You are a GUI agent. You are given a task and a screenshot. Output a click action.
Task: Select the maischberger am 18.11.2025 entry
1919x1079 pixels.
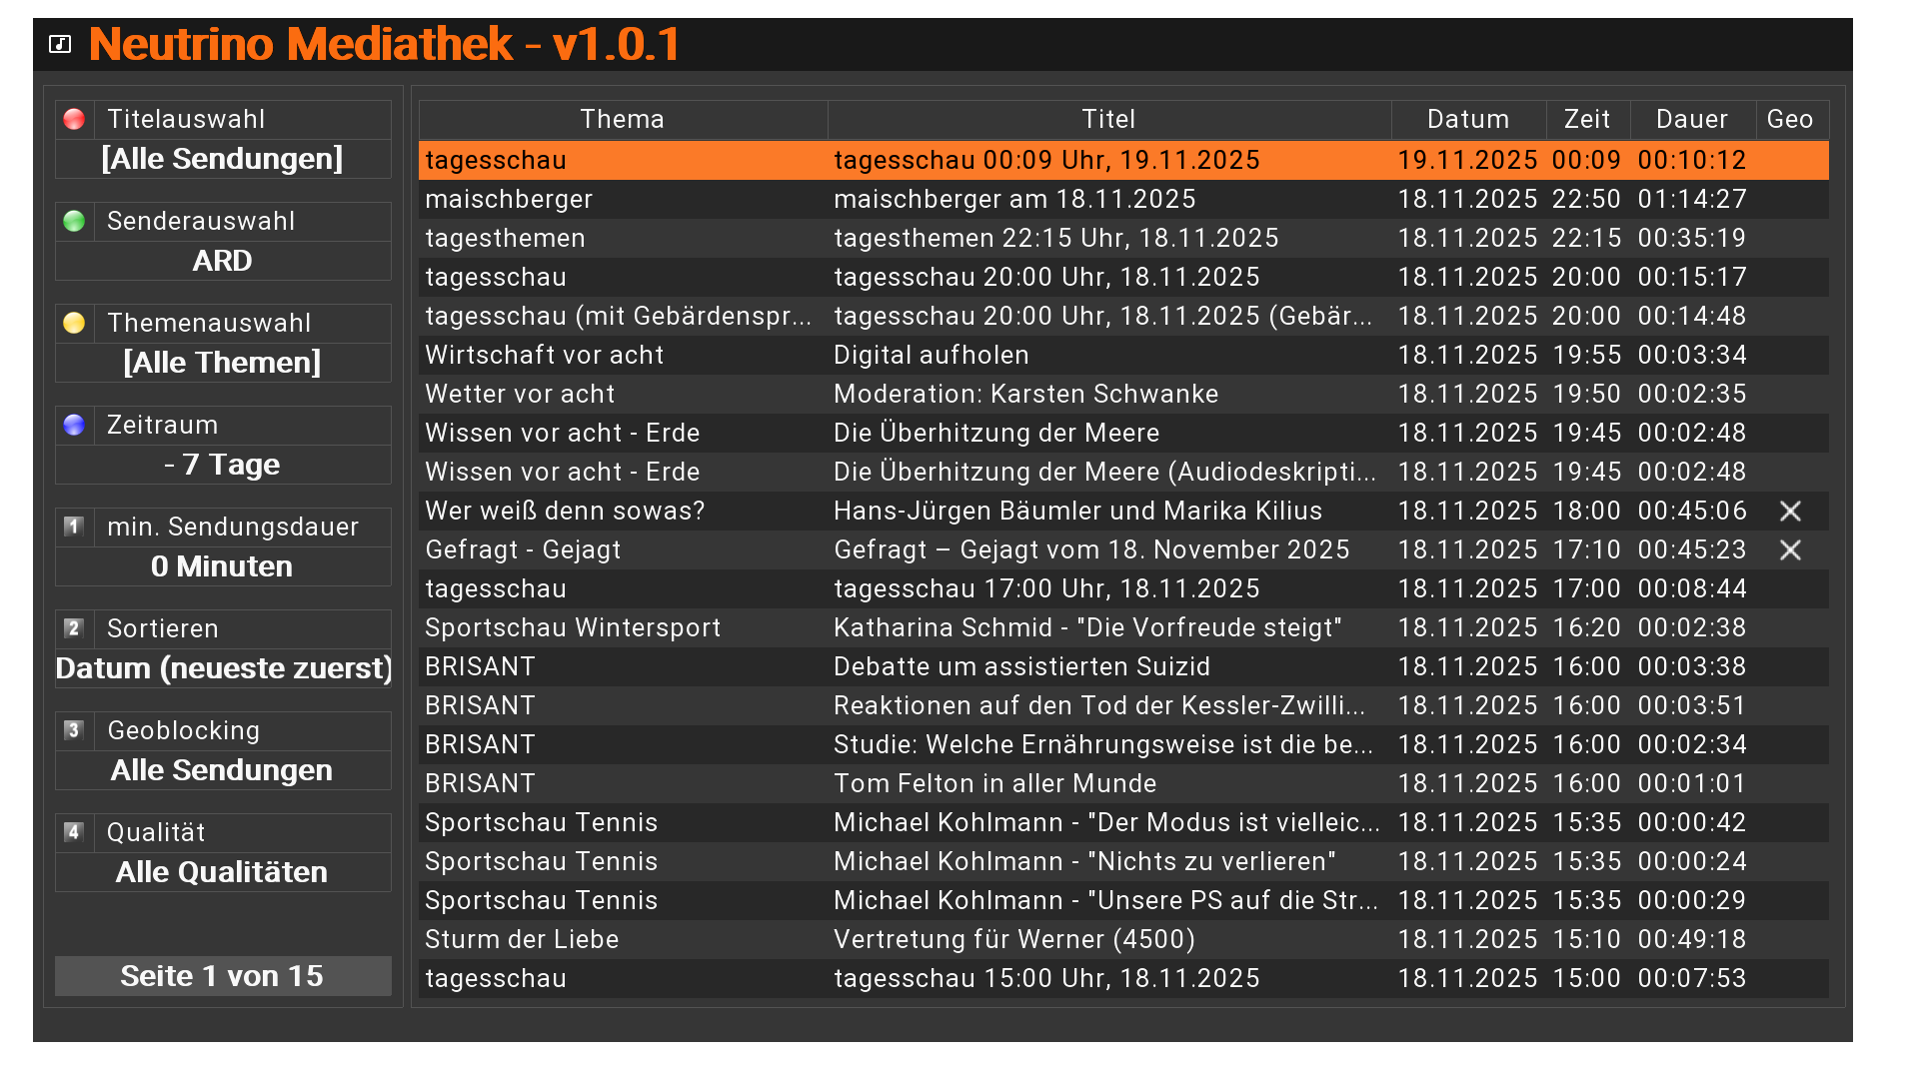point(1014,199)
